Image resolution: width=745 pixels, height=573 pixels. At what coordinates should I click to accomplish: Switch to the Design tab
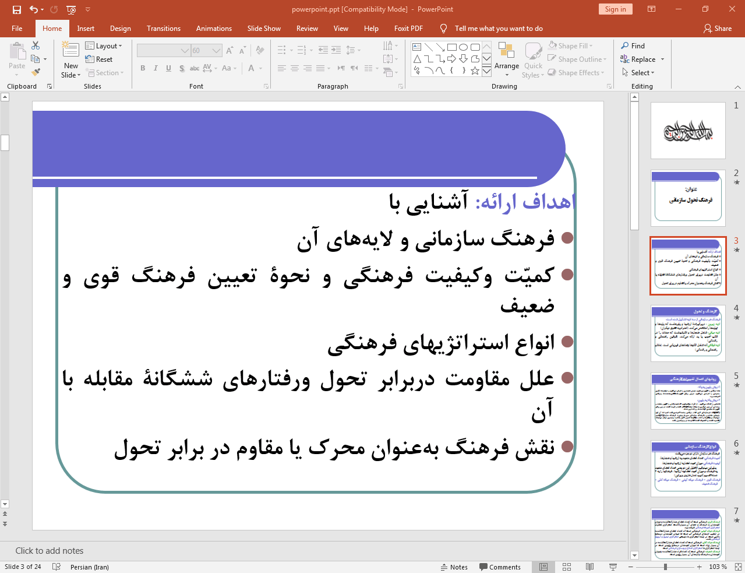point(121,28)
